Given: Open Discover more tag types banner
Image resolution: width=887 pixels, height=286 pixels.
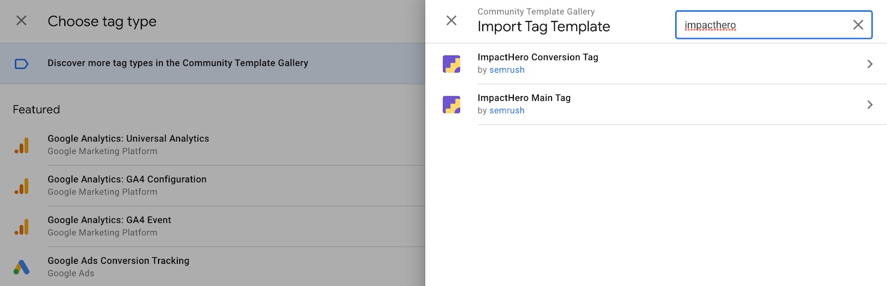Looking at the screenshot, I should pos(177,63).
